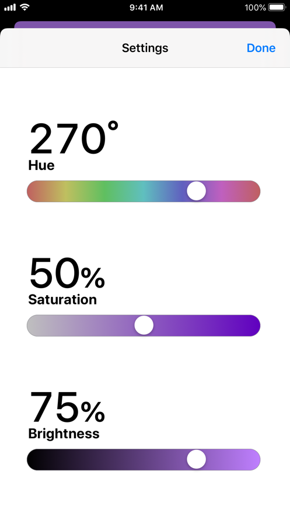
Task: Tap the purple card behind the sheet
Action: (145, 25)
